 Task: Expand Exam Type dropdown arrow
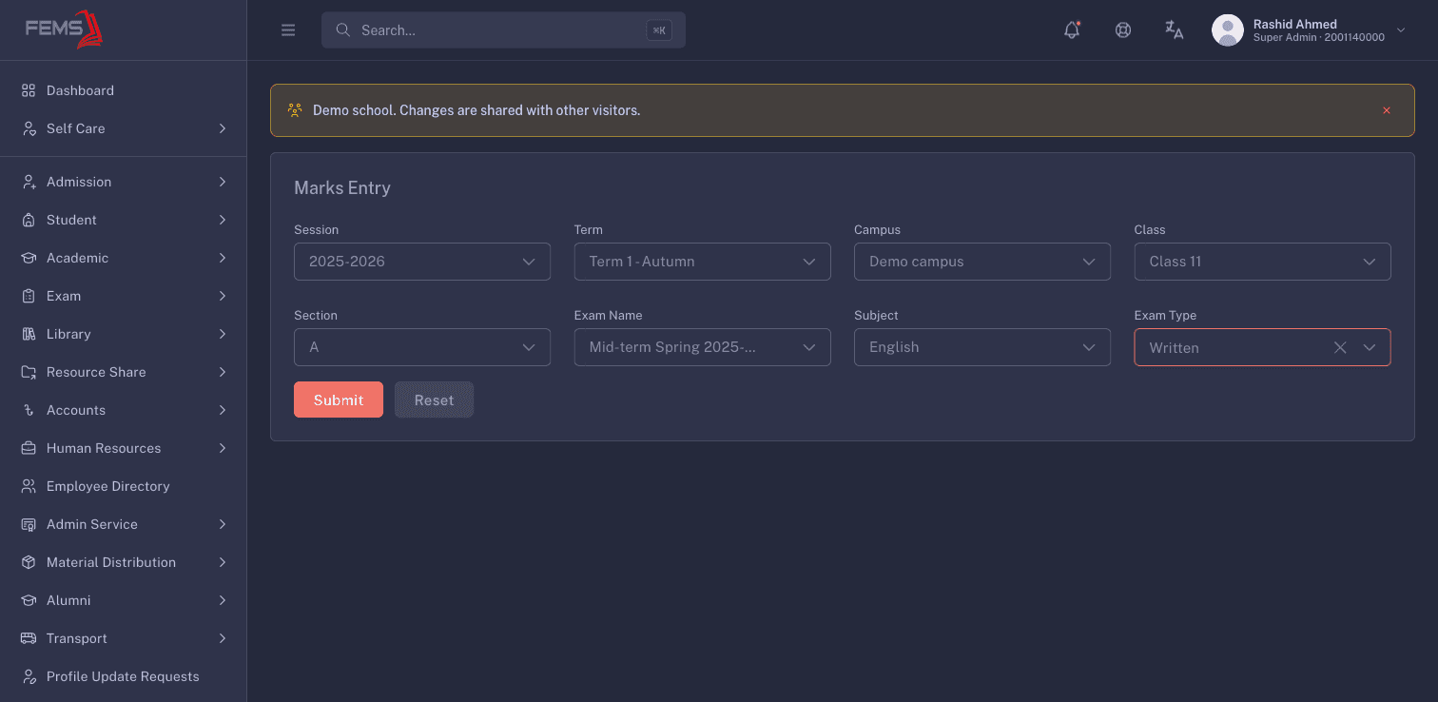[1370, 347]
